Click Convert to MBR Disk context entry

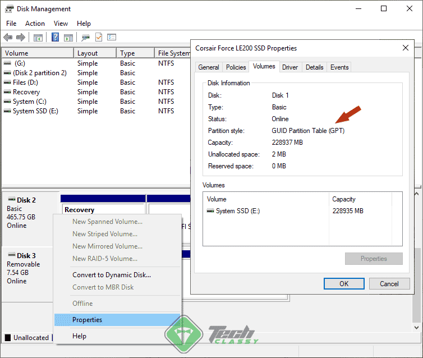117,287
